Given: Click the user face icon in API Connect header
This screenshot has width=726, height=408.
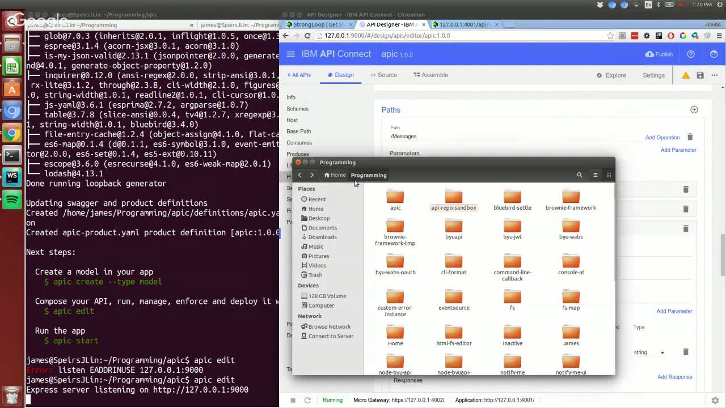Looking at the screenshot, I should pos(714,54).
